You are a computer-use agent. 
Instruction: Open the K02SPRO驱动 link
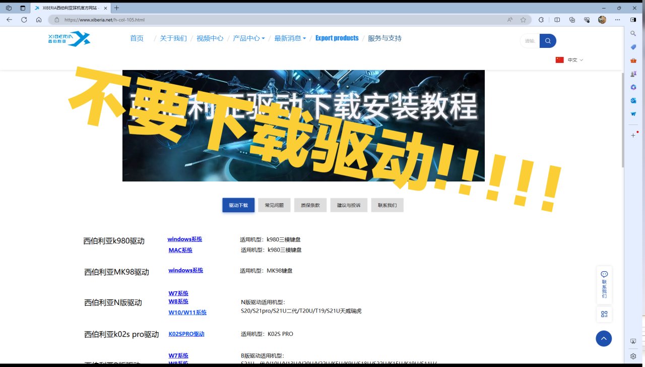tap(186, 334)
